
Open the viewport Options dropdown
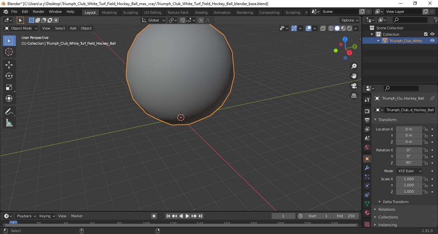coord(350,20)
